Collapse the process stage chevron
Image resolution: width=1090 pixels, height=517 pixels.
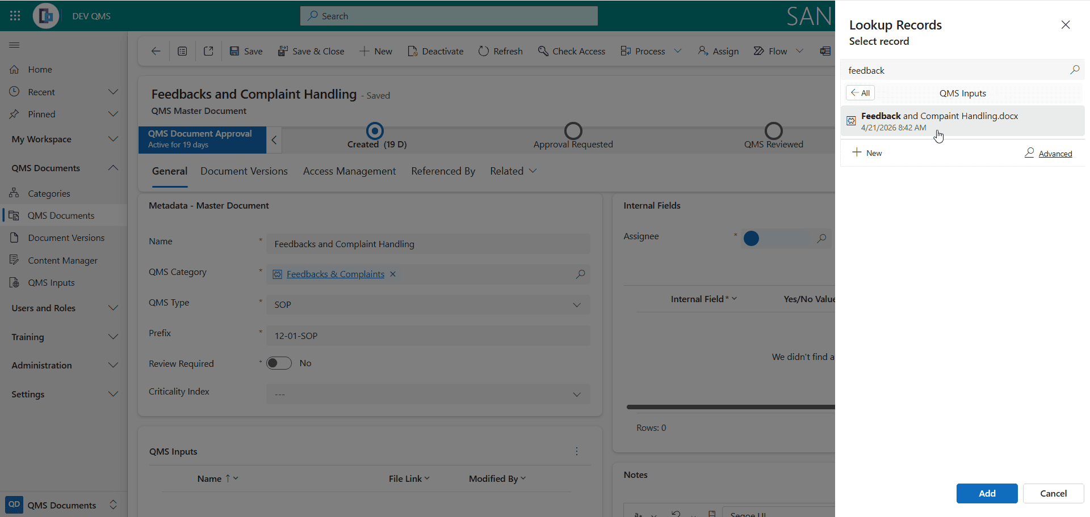pyautogui.click(x=274, y=140)
